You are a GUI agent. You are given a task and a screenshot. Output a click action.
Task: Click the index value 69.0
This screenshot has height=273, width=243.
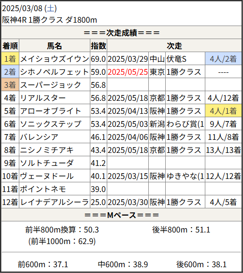(x=99, y=59)
